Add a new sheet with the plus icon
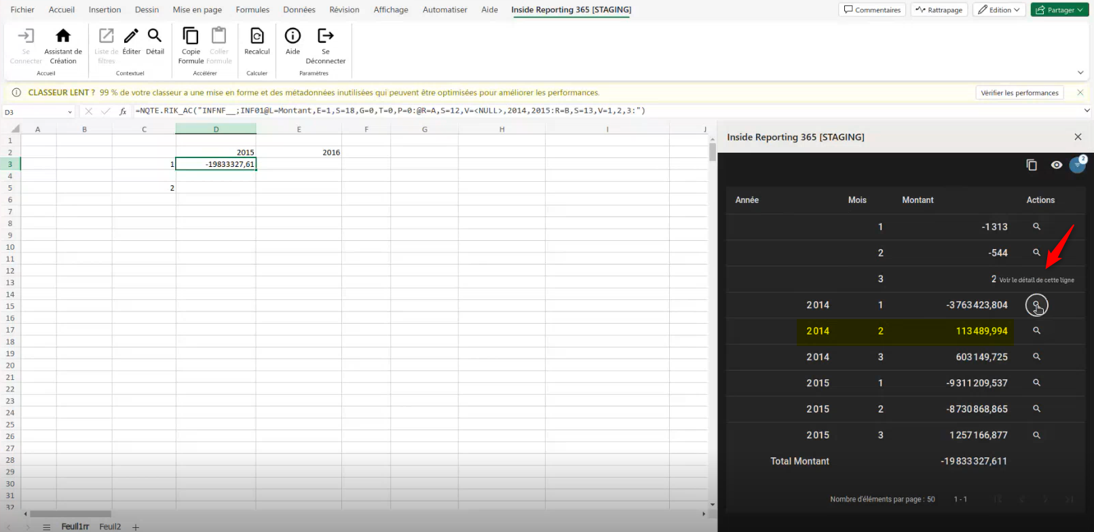This screenshot has width=1094, height=532. pos(136,527)
